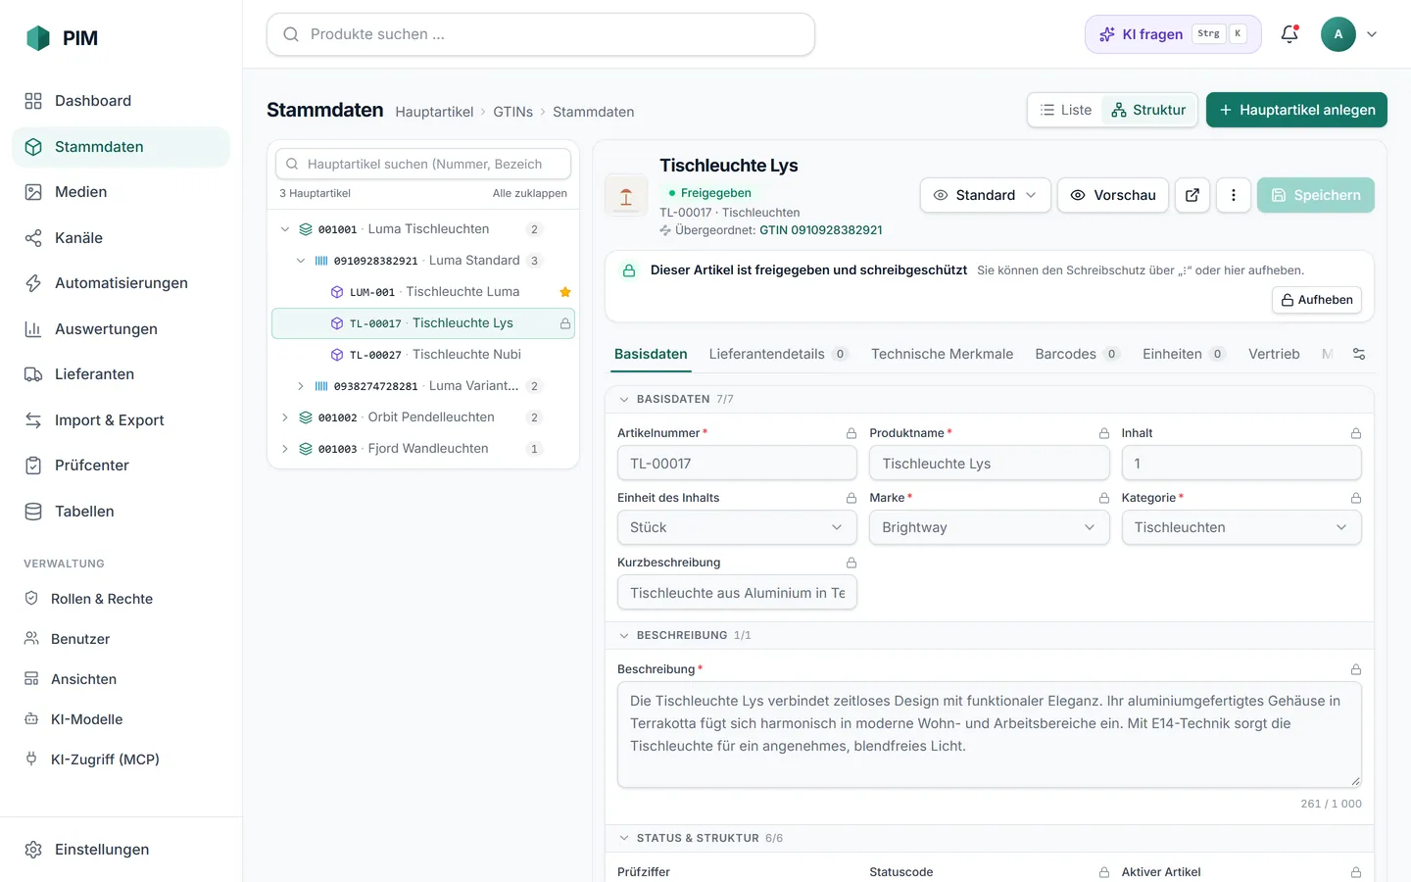The height and width of the screenshot is (882, 1411).
Task: Open the Barcodes tab
Action: point(1077,354)
